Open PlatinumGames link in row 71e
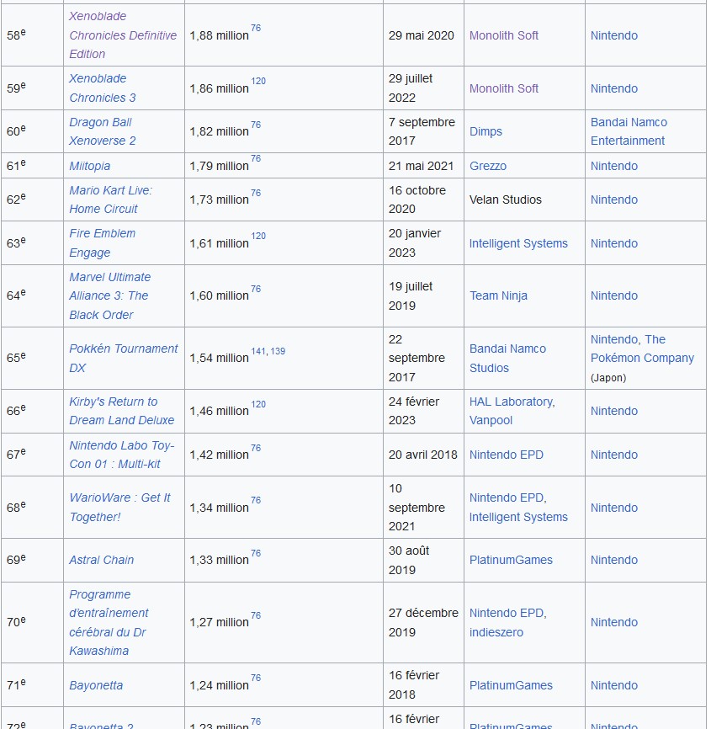The width and height of the screenshot is (711, 729). (x=511, y=685)
